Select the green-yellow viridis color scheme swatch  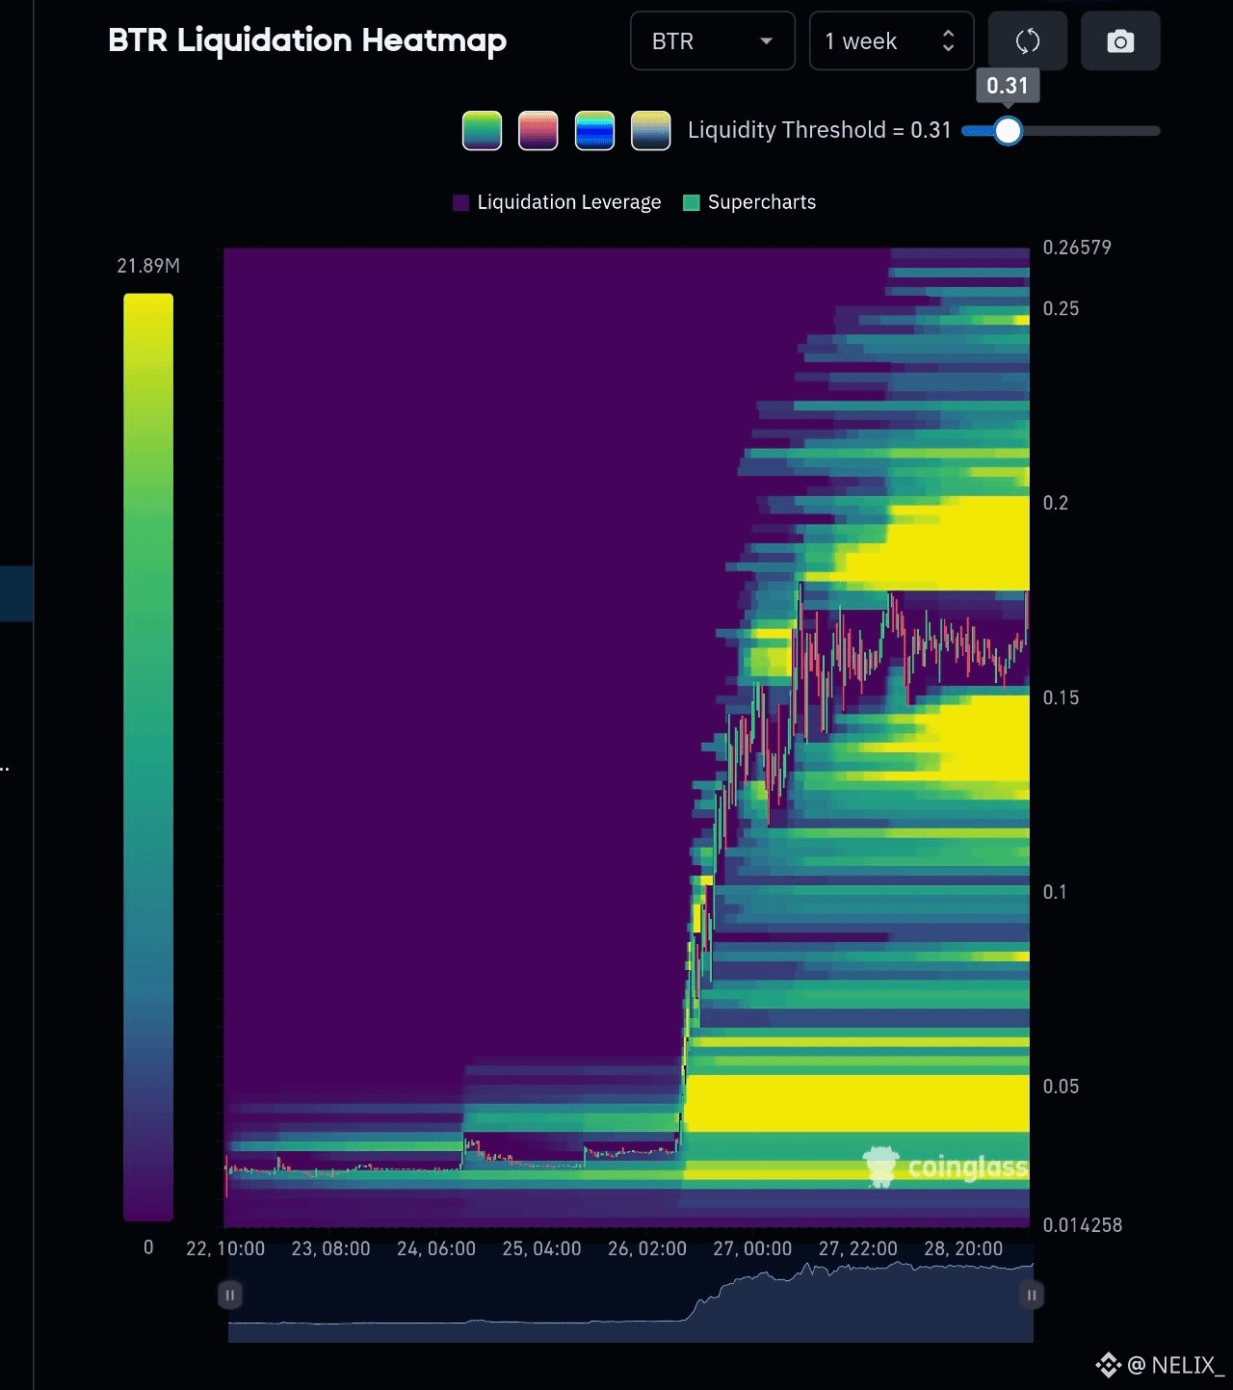point(483,131)
